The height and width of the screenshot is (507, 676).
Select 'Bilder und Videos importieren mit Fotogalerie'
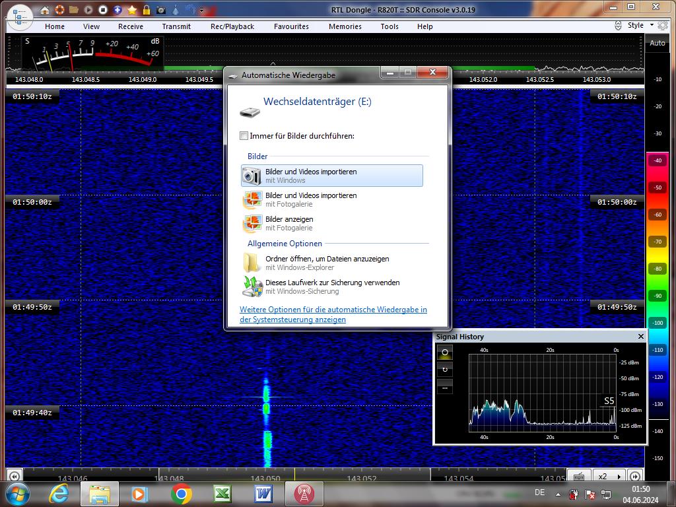(332, 199)
